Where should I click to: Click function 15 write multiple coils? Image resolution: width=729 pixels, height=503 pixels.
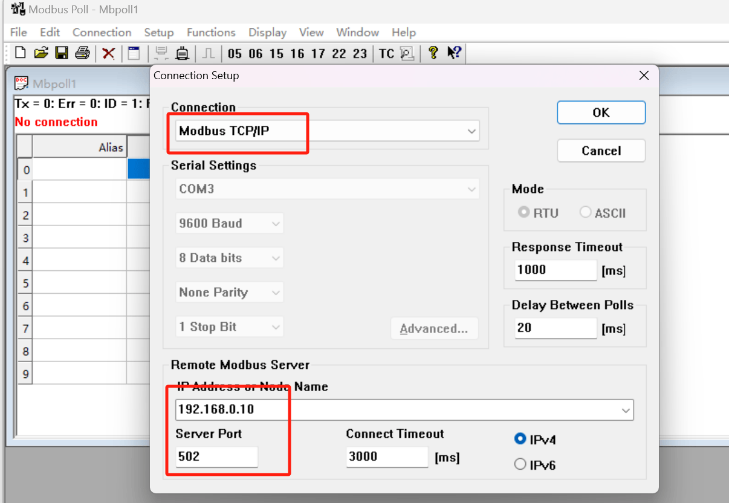276,54
